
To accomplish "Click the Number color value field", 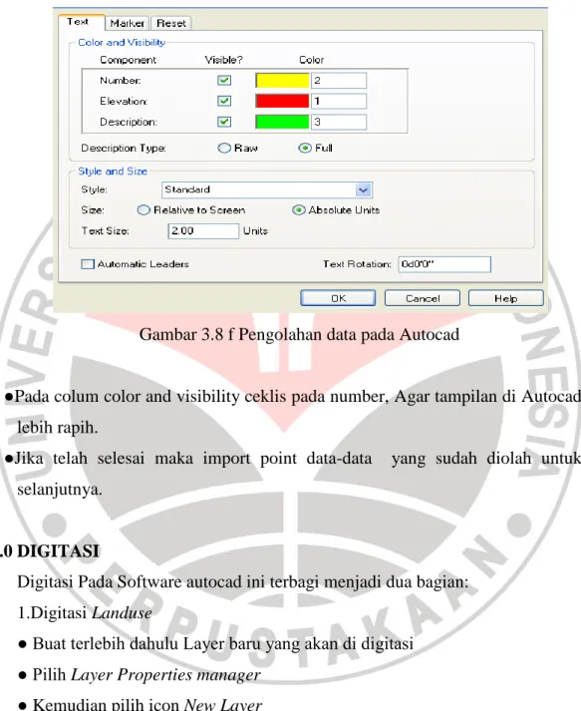I will pos(339,80).
